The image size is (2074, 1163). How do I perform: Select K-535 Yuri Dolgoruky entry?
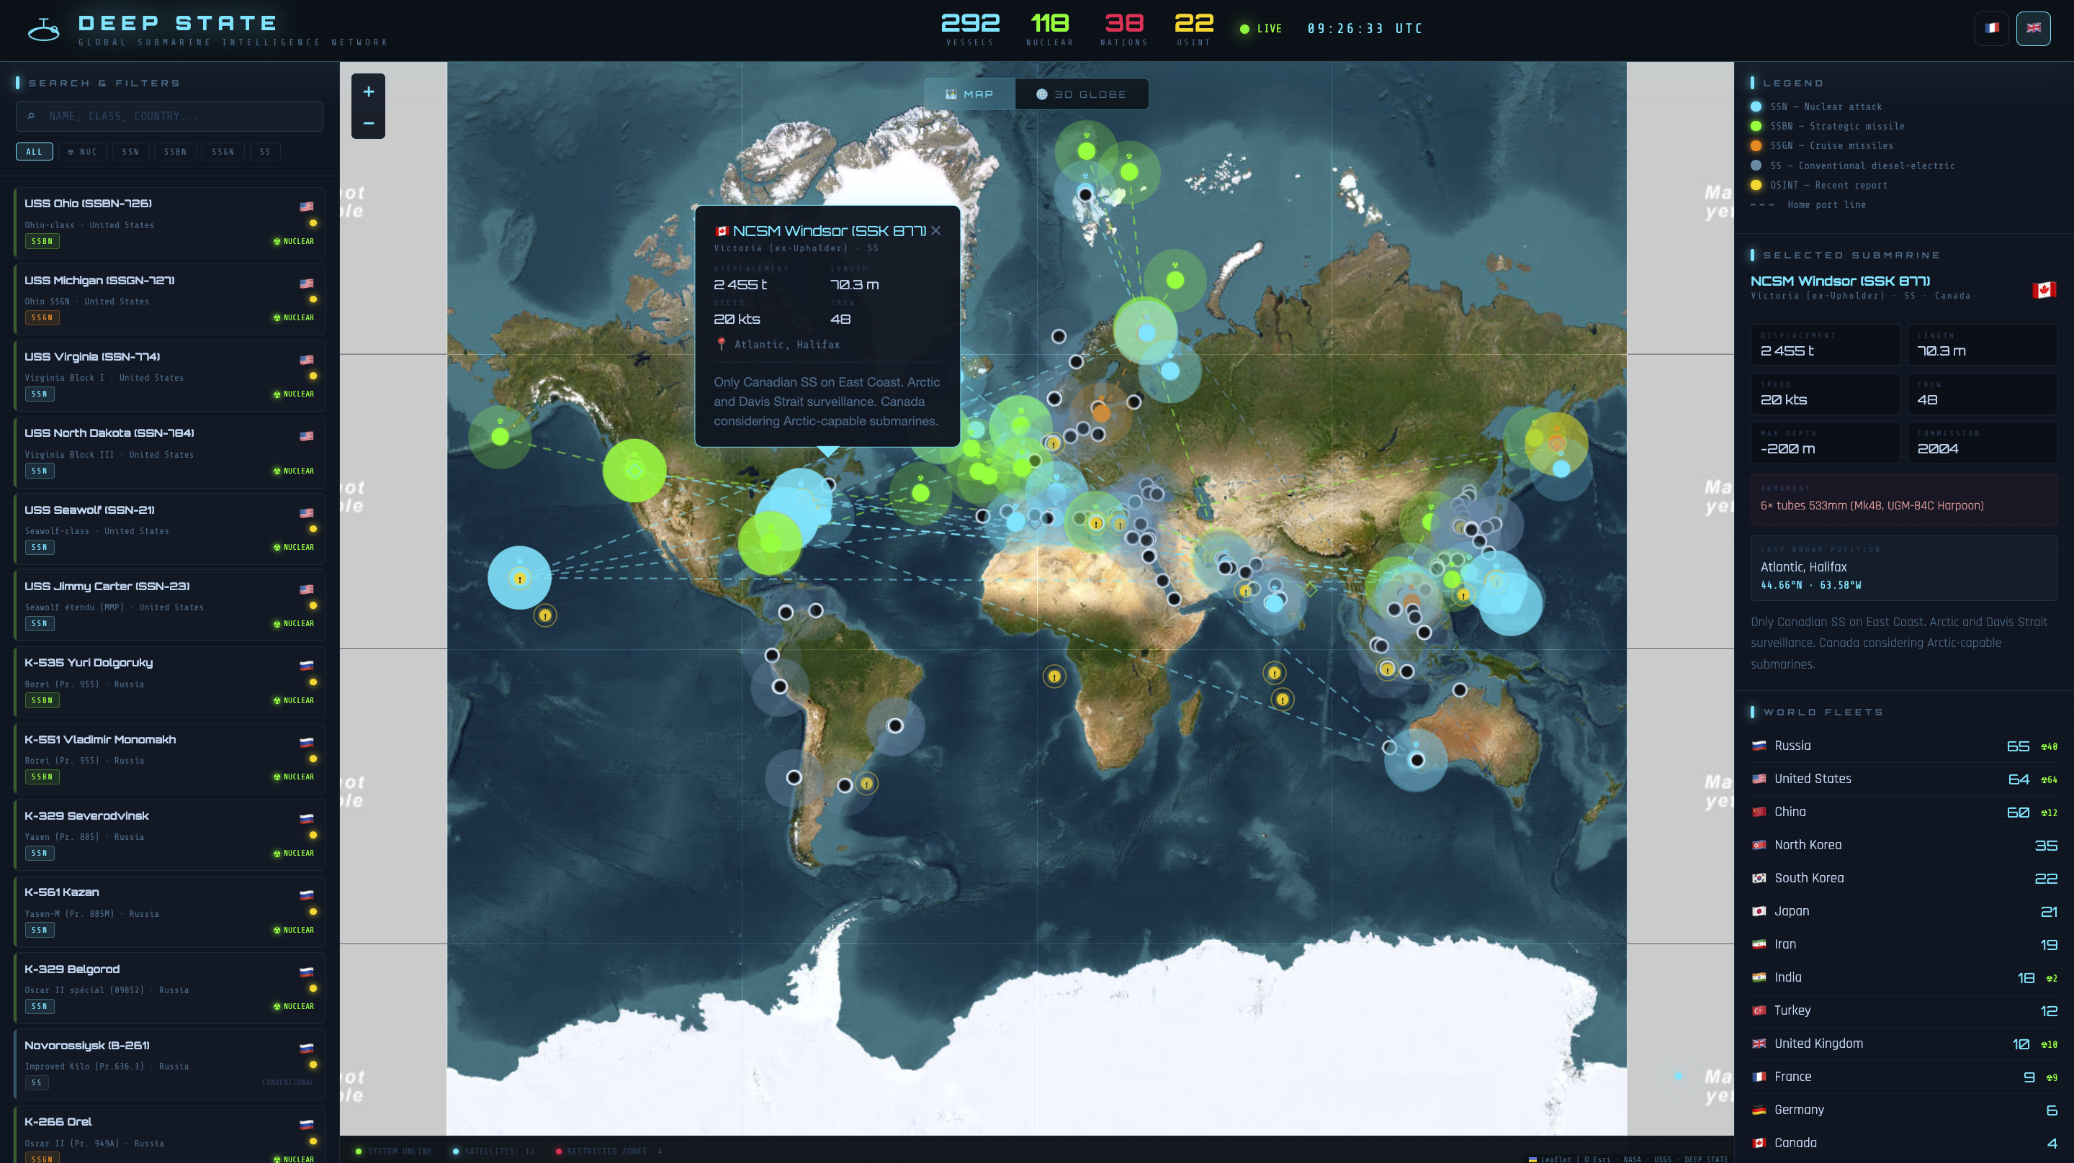[170, 682]
